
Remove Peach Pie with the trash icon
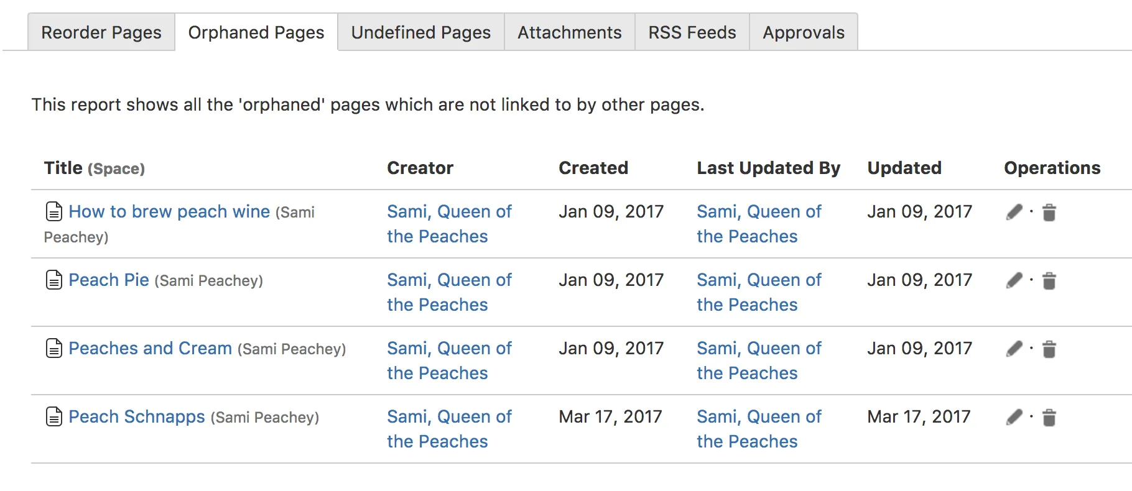(x=1049, y=281)
